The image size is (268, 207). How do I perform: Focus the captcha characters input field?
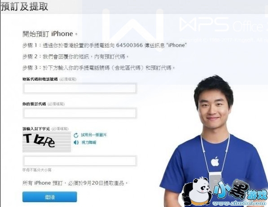[x=80, y=161]
